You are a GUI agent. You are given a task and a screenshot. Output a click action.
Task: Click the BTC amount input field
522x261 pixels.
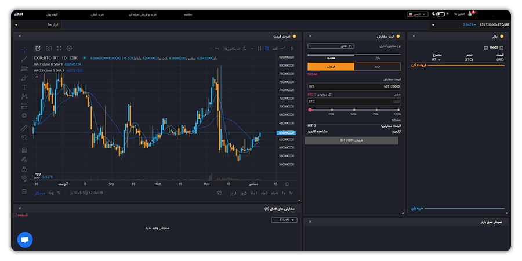click(354, 101)
